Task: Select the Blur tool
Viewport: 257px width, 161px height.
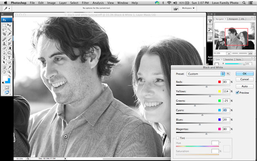Action: tap(4, 53)
